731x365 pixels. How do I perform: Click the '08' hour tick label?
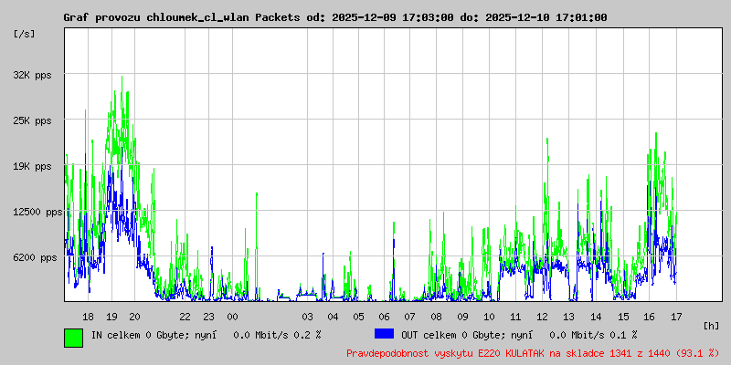click(x=437, y=317)
